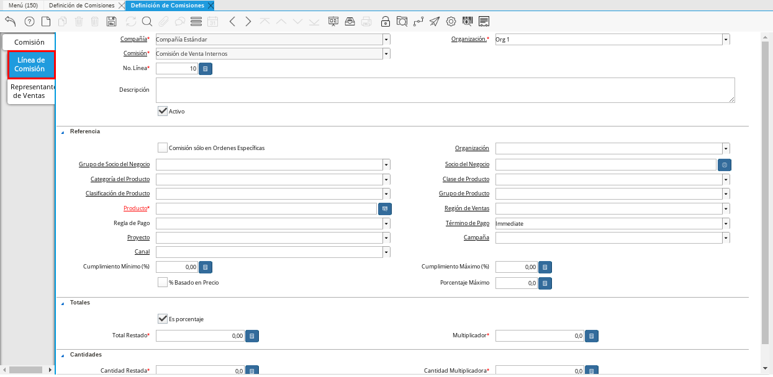
Task: Open the Término de Pago dropdown
Action: [726, 224]
